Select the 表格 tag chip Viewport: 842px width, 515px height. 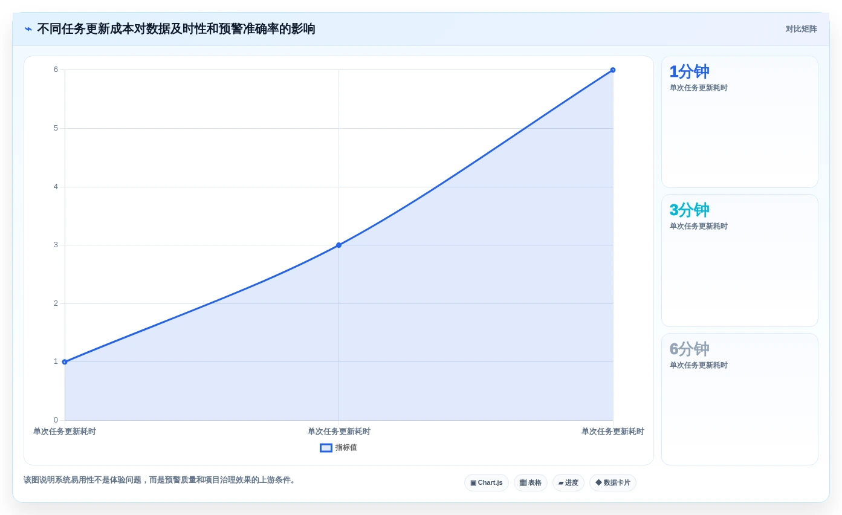pyautogui.click(x=531, y=483)
